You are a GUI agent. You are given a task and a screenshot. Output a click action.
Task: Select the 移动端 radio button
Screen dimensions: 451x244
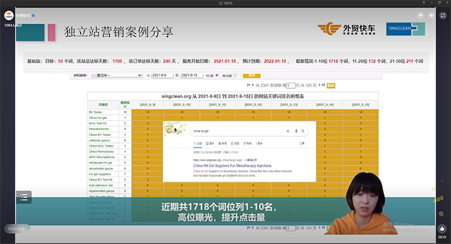(235, 75)
